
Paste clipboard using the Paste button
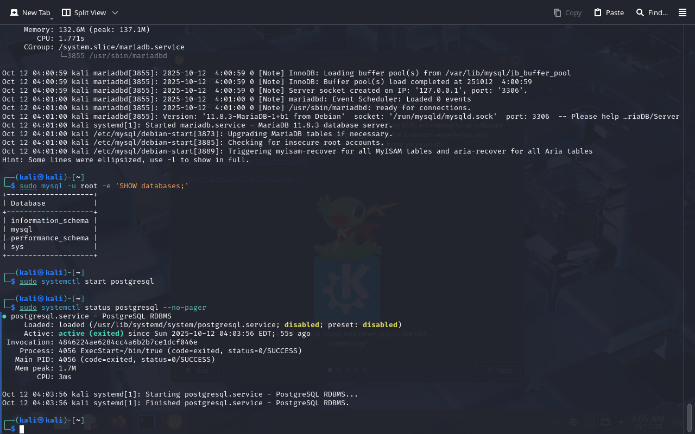point(609,12)
